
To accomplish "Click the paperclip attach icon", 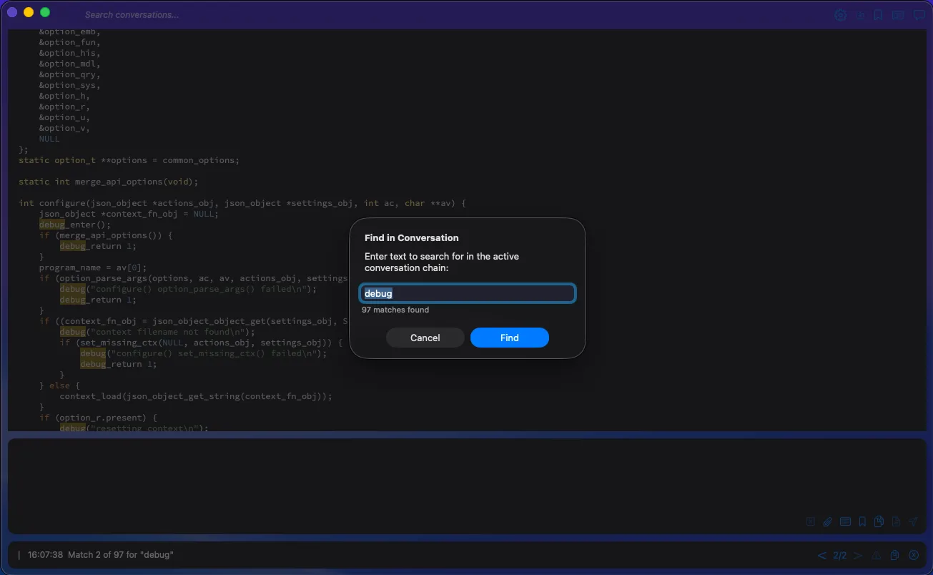I will tap(828, 522).
